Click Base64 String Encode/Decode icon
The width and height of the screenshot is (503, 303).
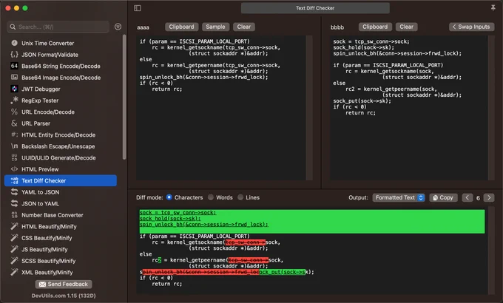(x=14, y=66)
